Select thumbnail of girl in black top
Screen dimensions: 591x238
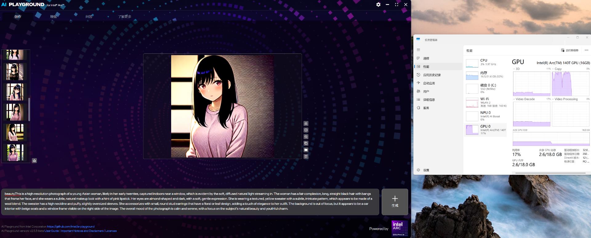pyautogui.click(x=15, y=72)
